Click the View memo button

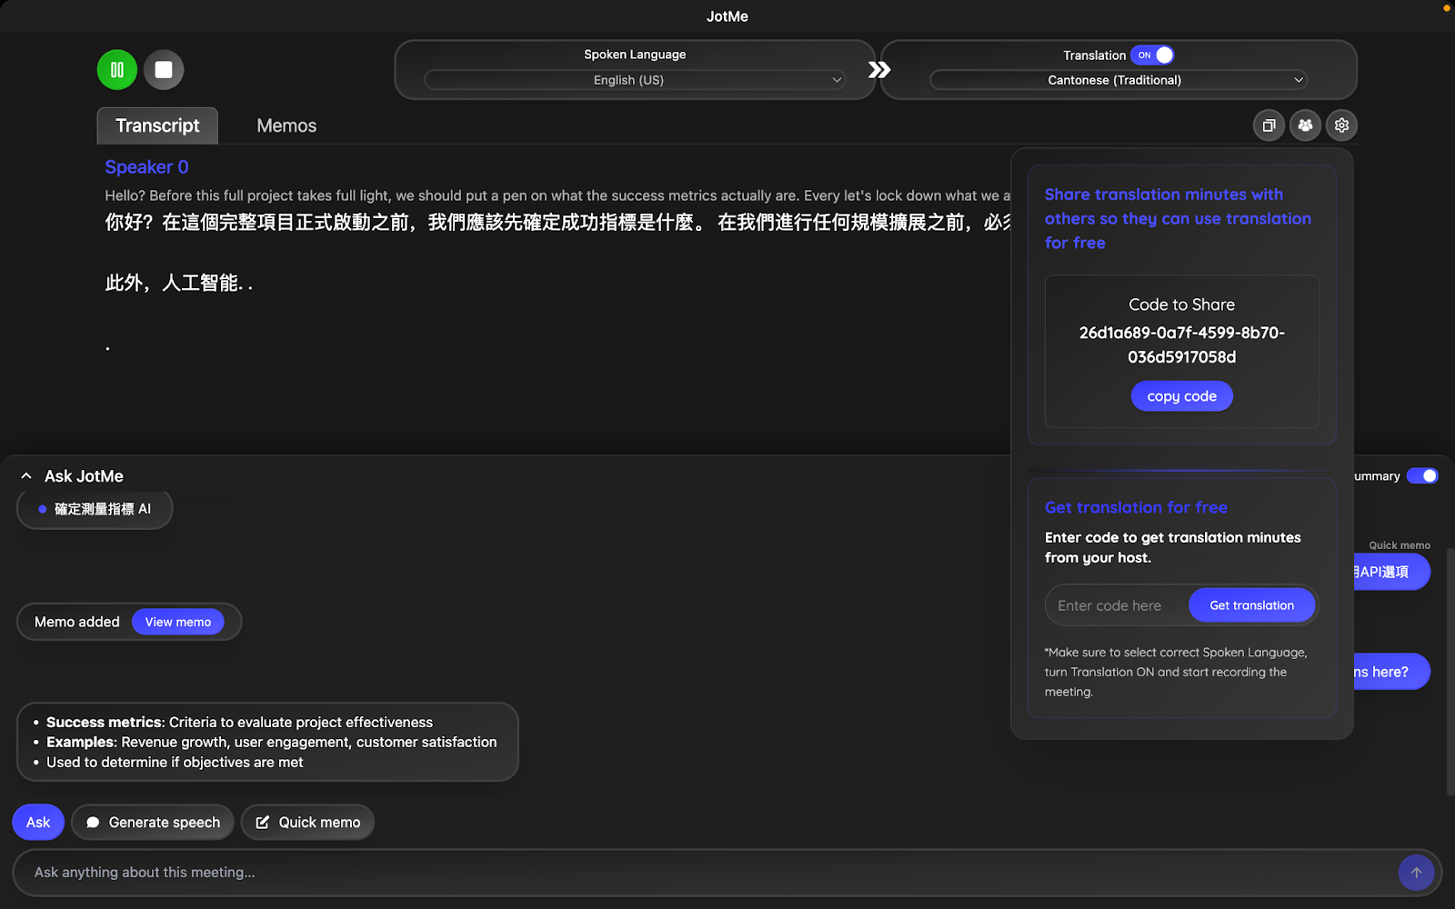tap(178, 623)
